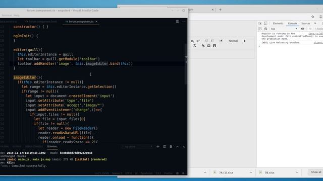Open a new browser tab
Image resolution: width=323 pixels, height=181 pixels.
pyautogui.click(x=220, y=10)
